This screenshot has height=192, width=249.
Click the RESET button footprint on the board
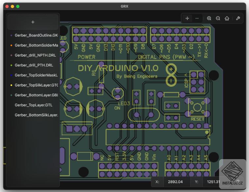[197, 107]
